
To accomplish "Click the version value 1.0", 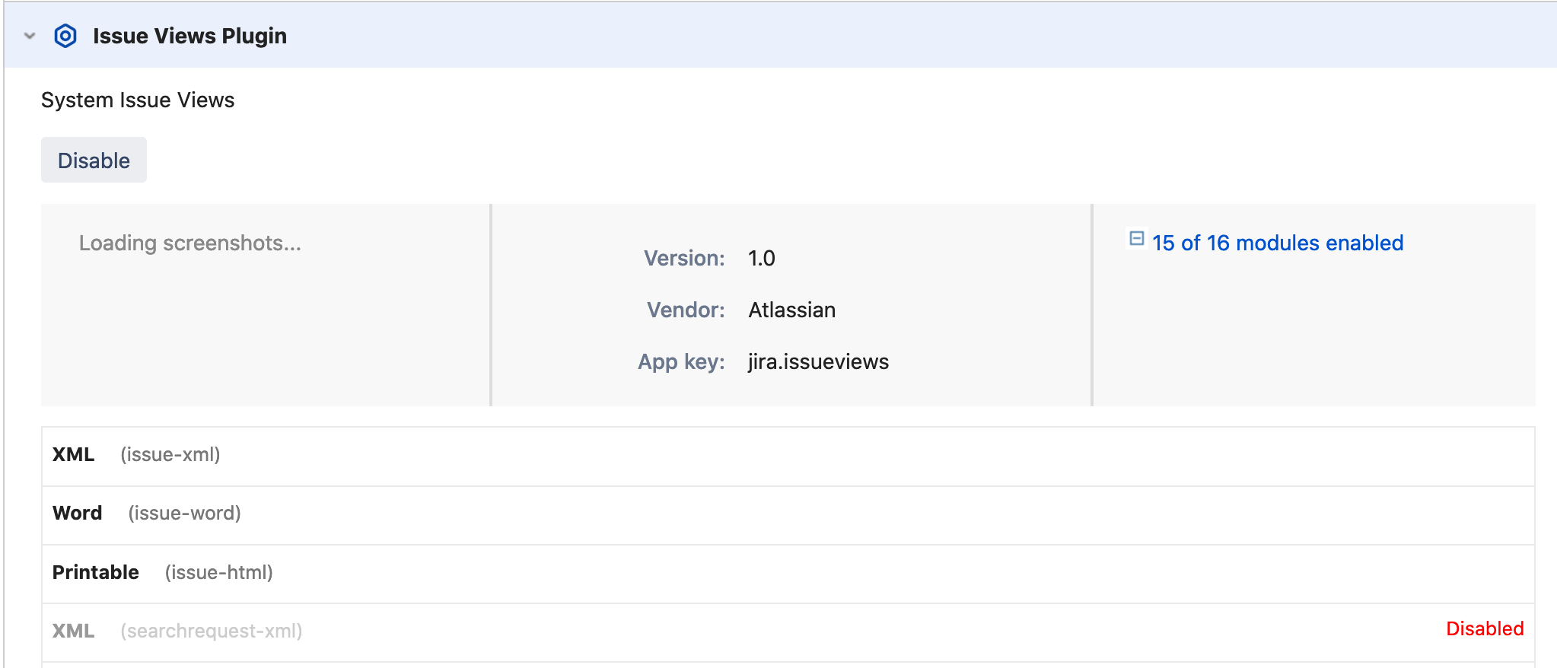I will (x=762, y=258).
